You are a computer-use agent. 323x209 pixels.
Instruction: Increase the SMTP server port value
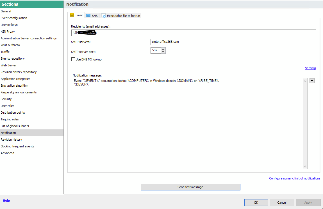pyautogui.click(x=163, y=49)
